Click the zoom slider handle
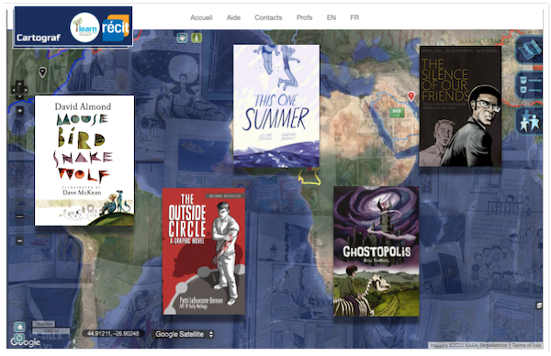This screenshot has width=551, height=356. [19, 217]
